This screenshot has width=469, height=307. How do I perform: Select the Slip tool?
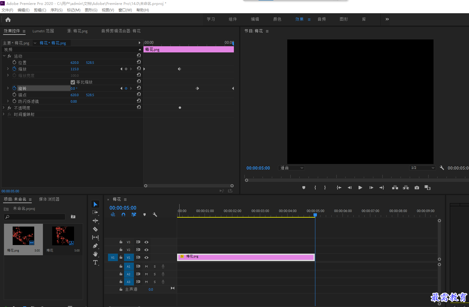[x=95, y=237]
